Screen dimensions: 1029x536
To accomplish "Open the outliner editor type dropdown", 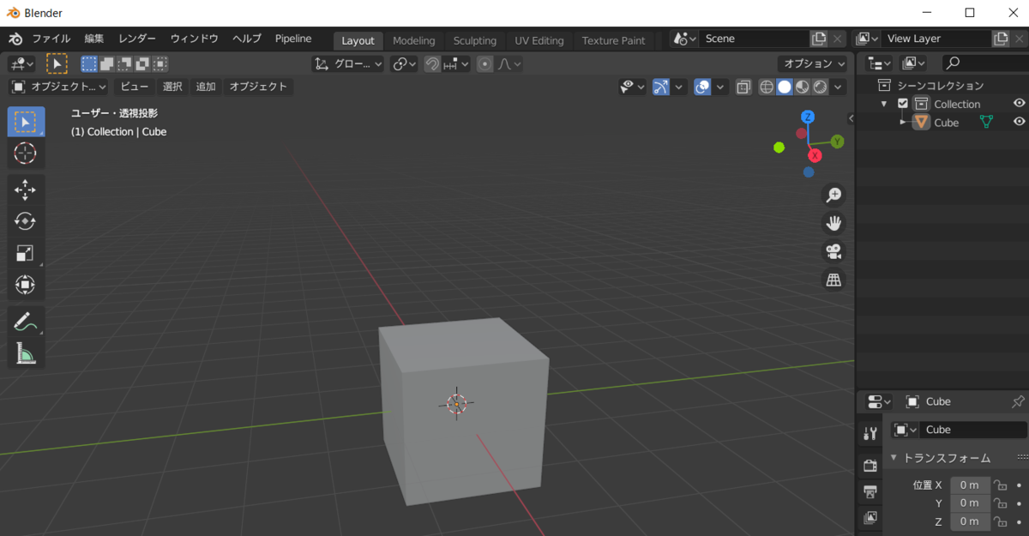I will [x=880, y=63].
